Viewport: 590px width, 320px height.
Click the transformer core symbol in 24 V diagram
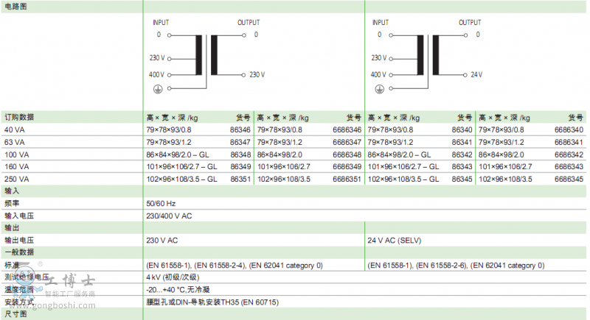[x=428, y=55]
